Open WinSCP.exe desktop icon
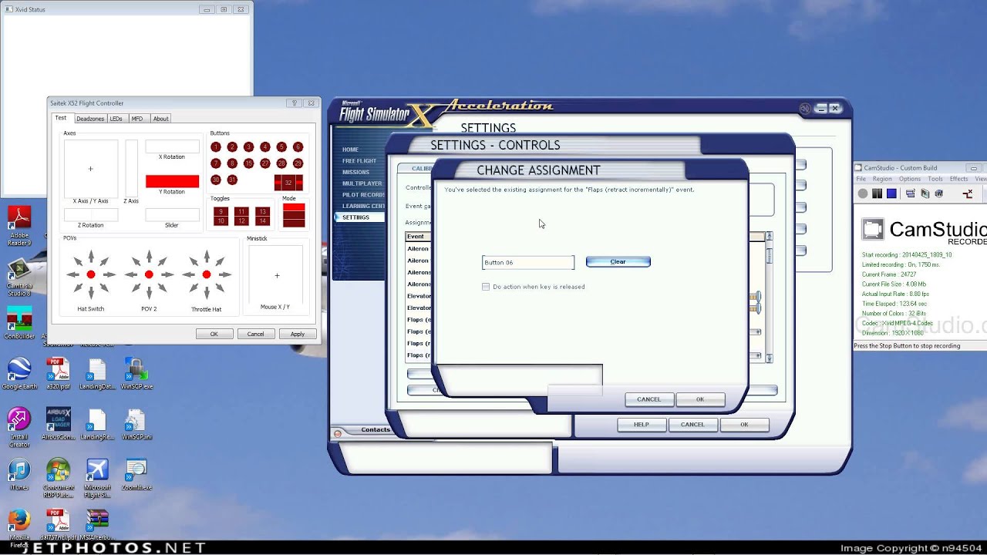 [x=136, y=374]
